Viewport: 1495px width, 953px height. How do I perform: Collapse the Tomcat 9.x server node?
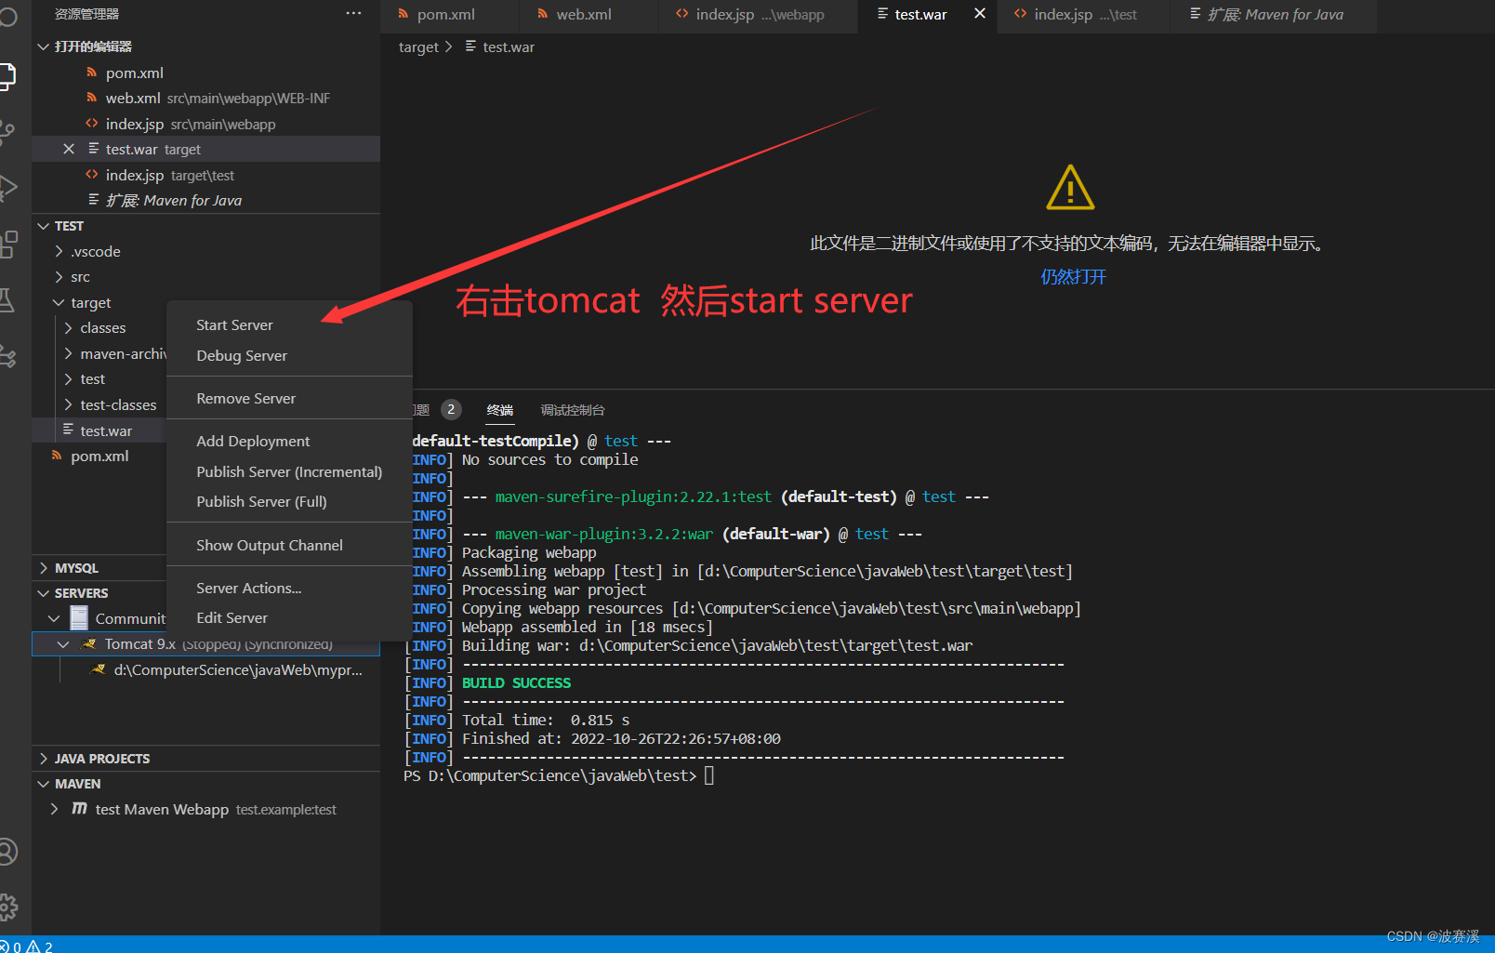[x=63, y=644]
